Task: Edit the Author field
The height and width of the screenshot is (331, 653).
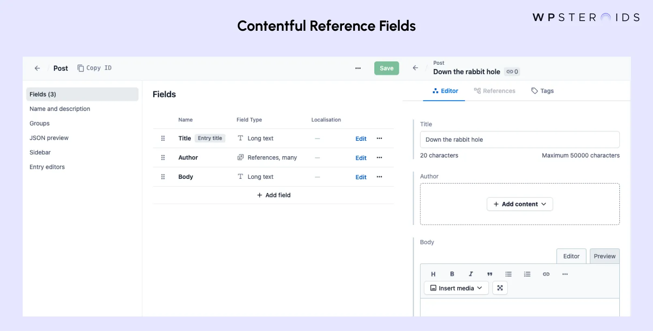Action: [x=361, y=158]
